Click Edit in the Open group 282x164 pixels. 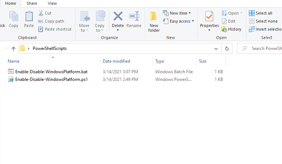(228, 21)
